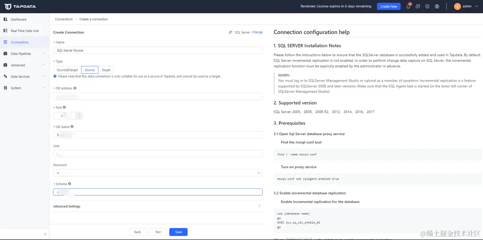This screenshot has height=240, width=483.
Task: Click the 'Create a connection' breadcrumb text
Action: [94, 19]
